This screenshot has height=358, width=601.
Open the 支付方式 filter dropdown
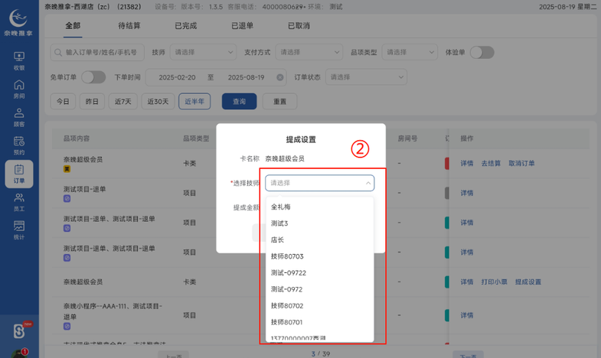[309, 53]
